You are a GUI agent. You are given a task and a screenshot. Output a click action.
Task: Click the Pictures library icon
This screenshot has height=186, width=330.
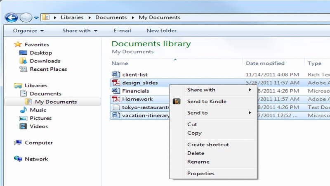pyautogui.click(x=23, y=118)
